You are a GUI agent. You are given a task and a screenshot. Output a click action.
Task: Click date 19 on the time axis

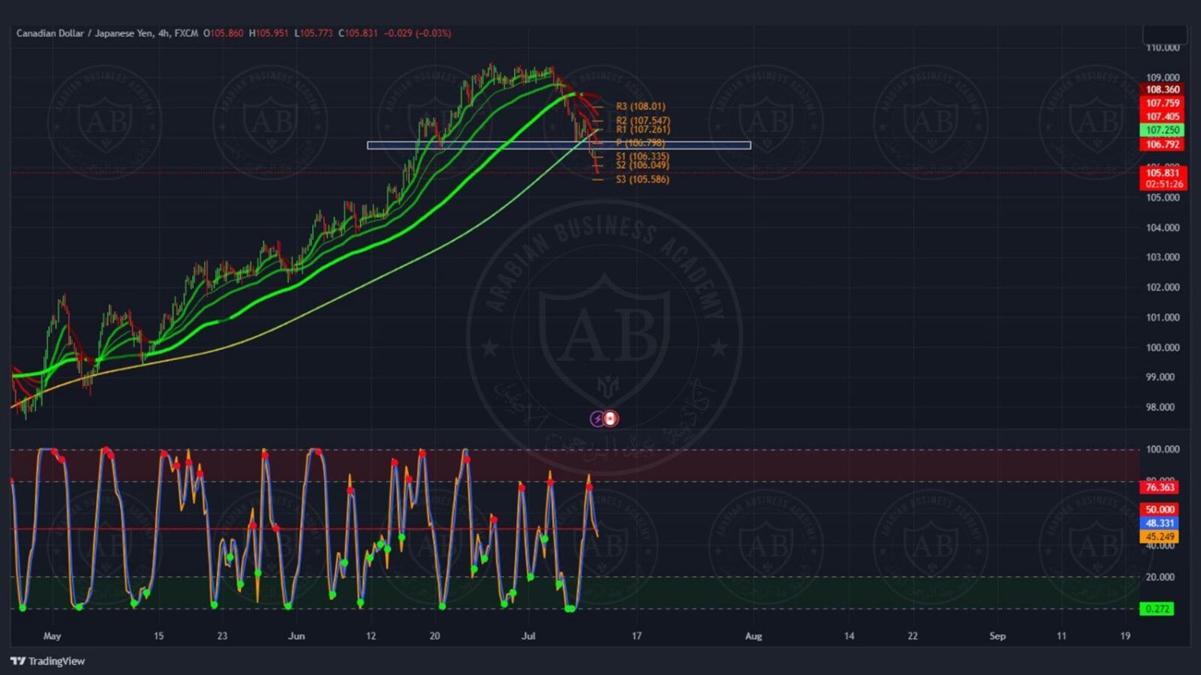(x=1125, y=637)
